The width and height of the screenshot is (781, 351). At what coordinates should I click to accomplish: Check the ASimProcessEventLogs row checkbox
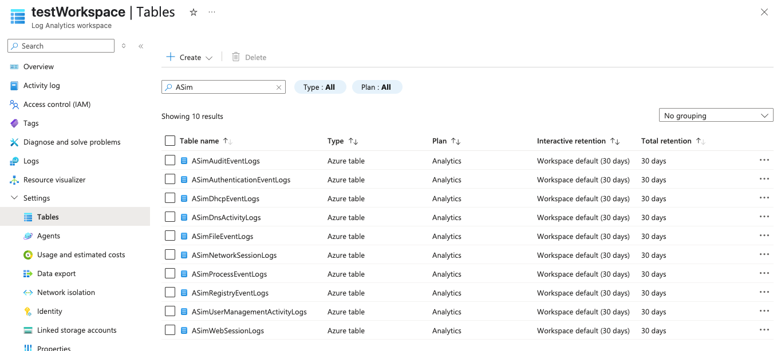click(170, 273)
